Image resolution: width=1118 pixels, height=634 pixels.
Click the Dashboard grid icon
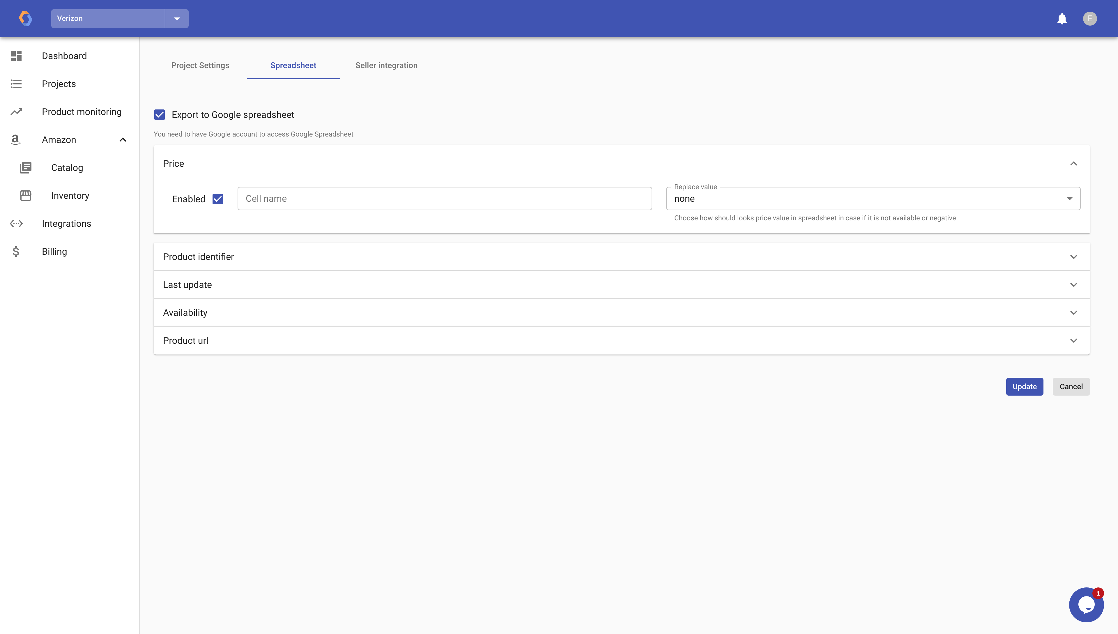[x=16, y=56]
